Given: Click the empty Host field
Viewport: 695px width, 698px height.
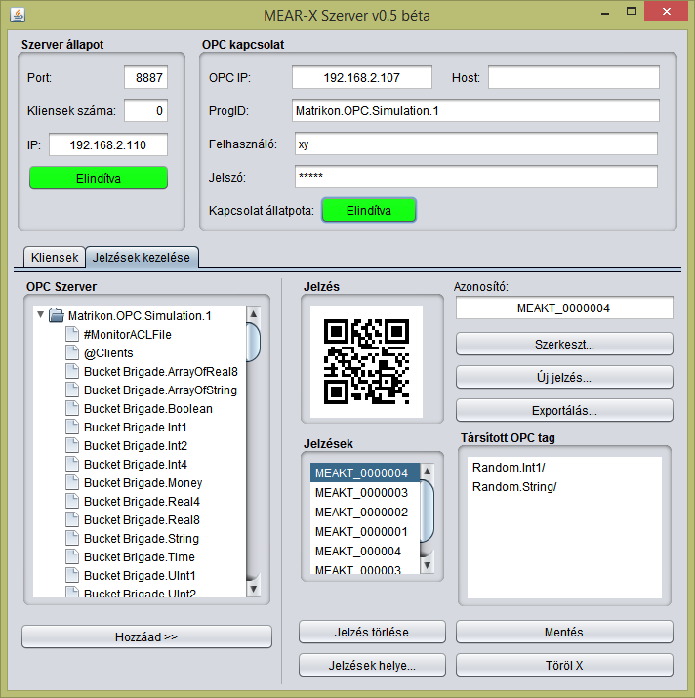Looking at the screenshot, I should (x=573, y=77).
